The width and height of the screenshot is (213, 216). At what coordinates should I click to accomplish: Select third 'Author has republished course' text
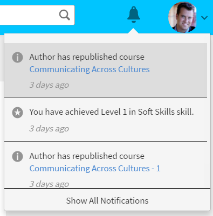coord(87,156)
